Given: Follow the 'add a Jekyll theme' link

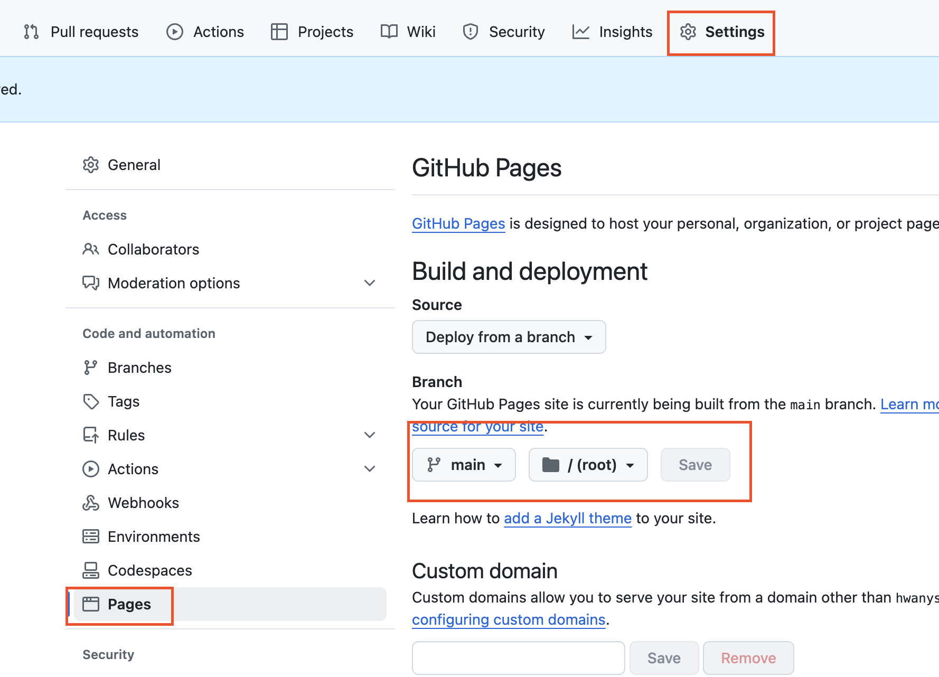Looking at the screenshot, I should pyautogui.click(x=568, y=519).
